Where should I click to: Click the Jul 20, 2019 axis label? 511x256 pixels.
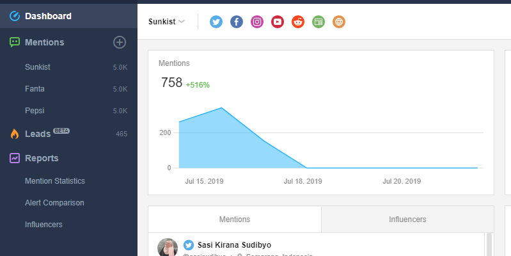[x=402, y=181]
